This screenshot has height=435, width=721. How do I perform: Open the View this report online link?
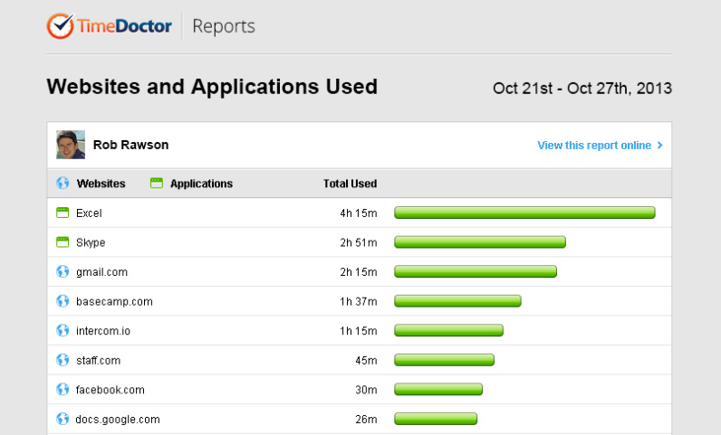tap(593, 145)
